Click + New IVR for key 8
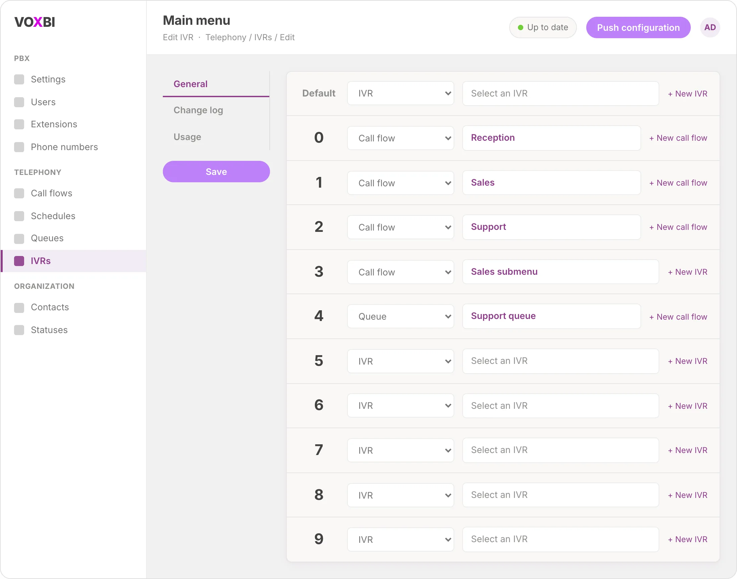Screen dimensions: 737x579 687,495
